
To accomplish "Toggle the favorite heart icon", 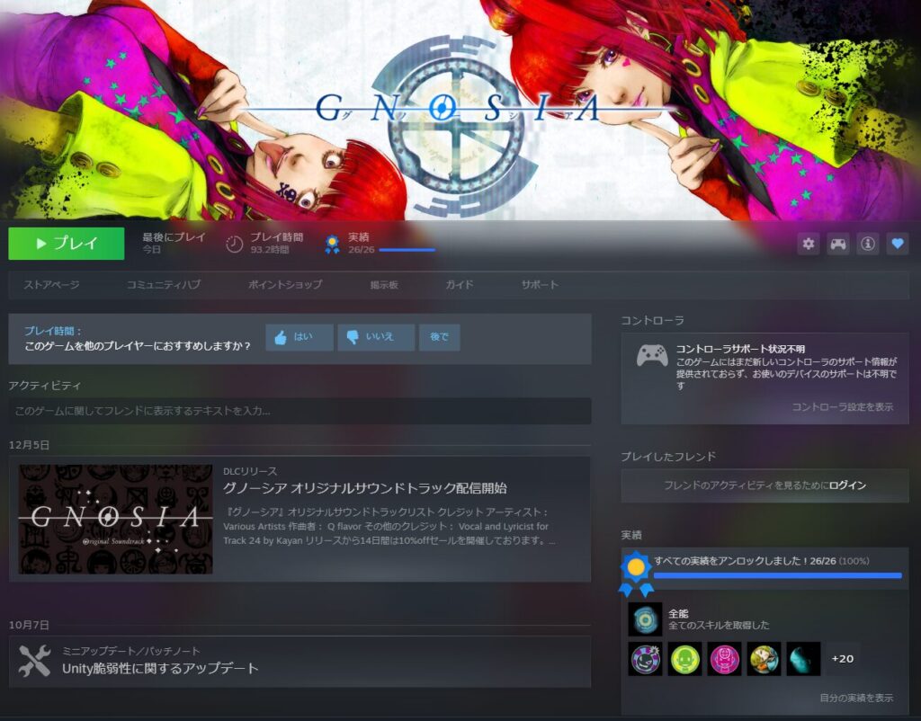I will (x=897, y=244).
